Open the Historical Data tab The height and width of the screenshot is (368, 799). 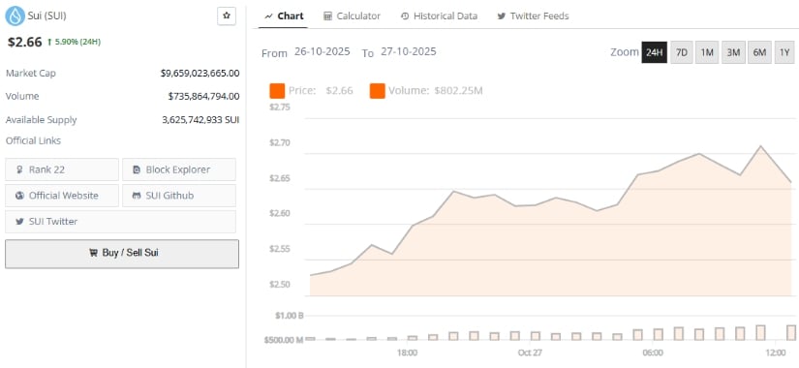coord(440,15)
